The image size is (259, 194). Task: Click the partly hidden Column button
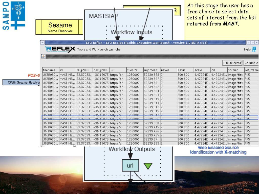251,63
